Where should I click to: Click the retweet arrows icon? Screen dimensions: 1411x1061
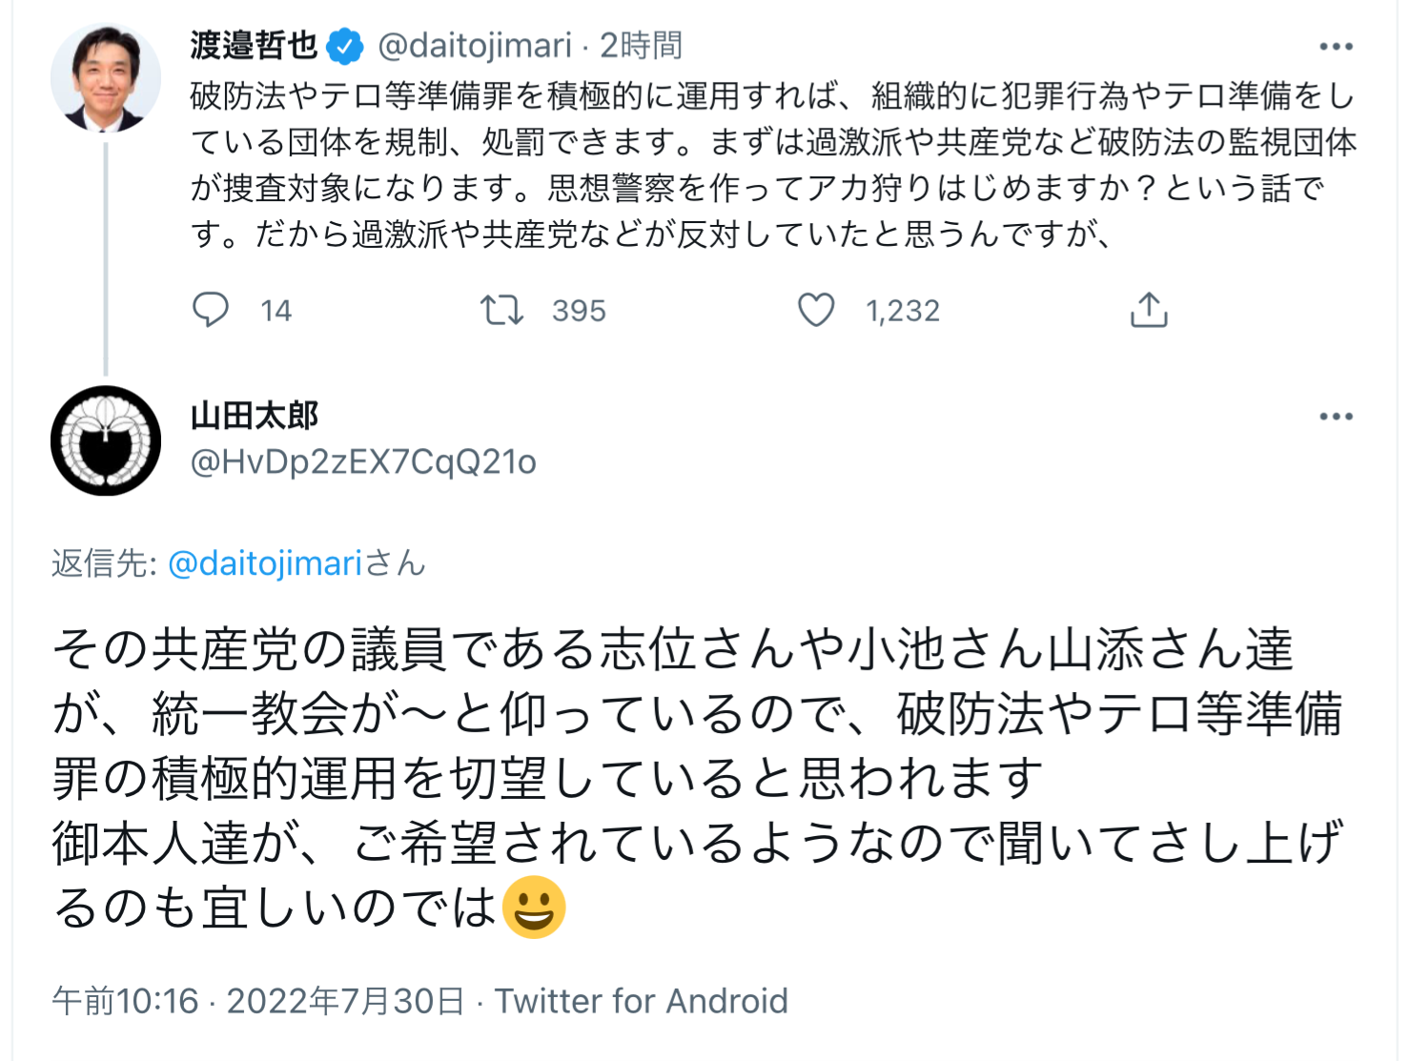point(501,310)
